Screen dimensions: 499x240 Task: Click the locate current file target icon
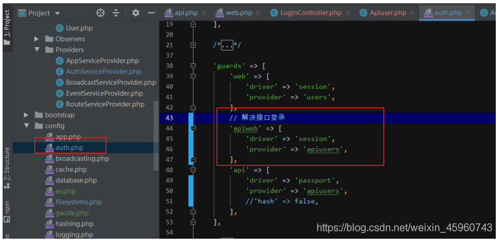pyautogui.click(x=100, y=13)
